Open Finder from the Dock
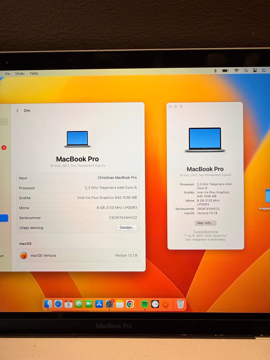 point(48,304)
